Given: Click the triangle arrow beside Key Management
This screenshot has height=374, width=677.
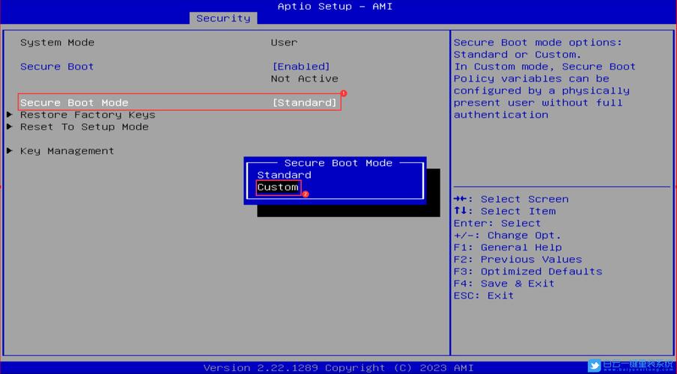Looking at the screenshot, I should [10, 151].
